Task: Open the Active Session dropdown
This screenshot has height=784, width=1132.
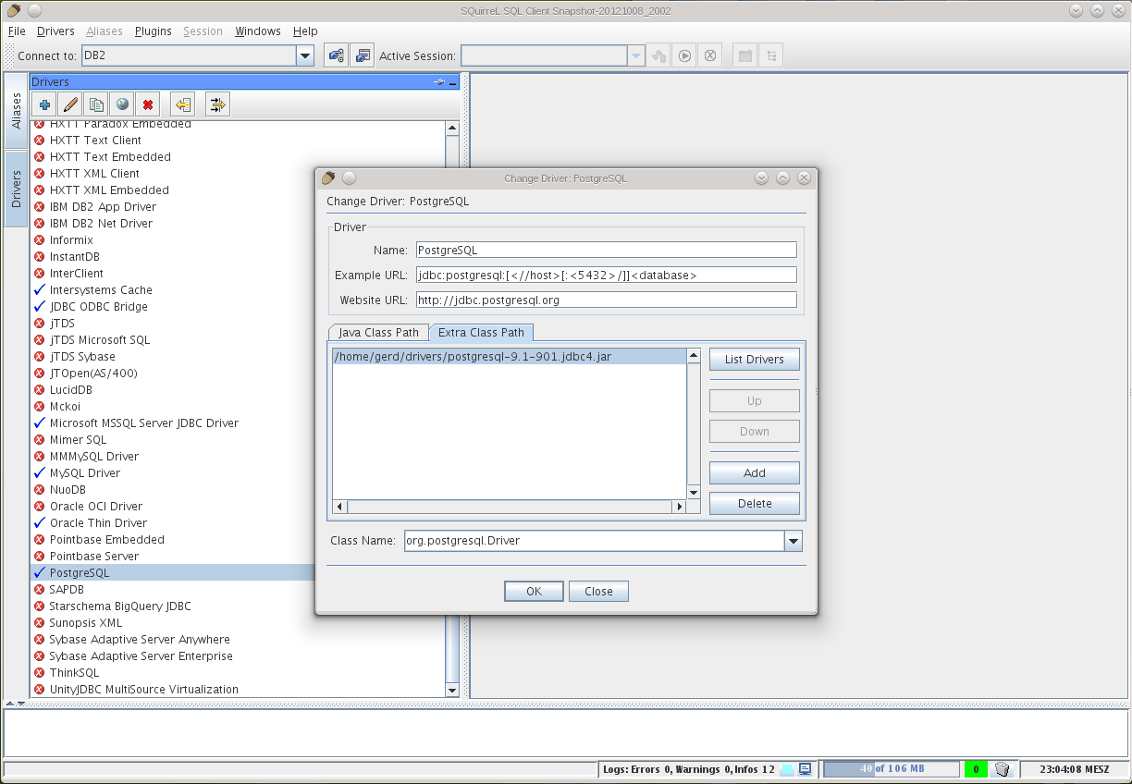Action: pos(635,55)
